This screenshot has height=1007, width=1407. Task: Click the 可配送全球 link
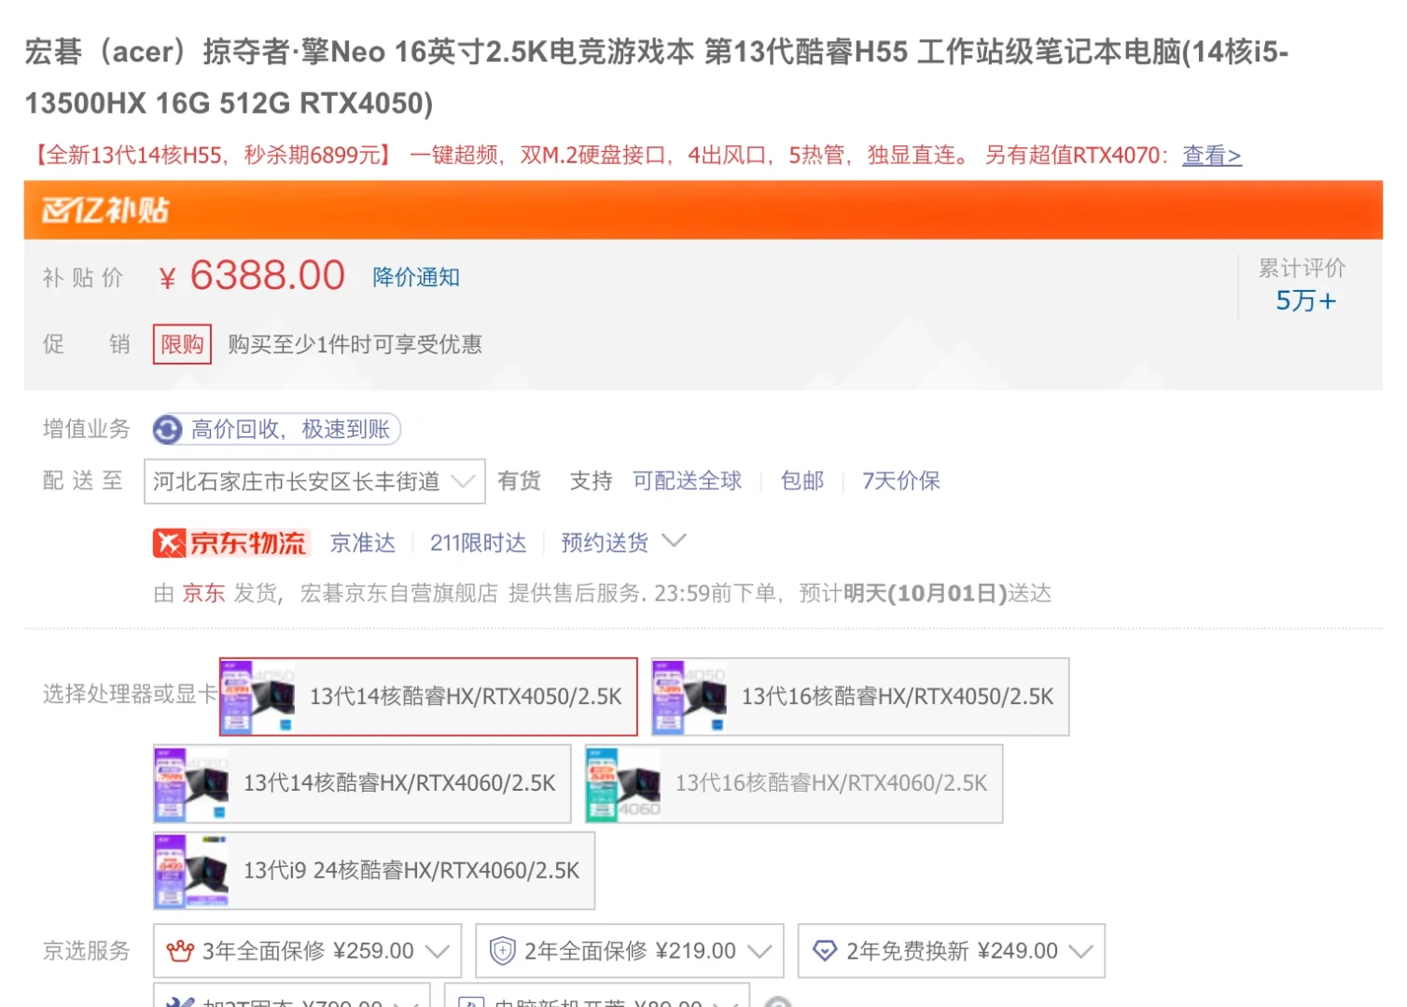pos(687,481)
